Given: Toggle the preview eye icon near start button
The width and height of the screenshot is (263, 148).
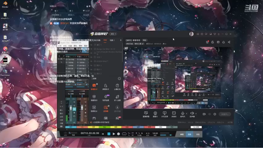Looking at the screenshot, I should (x=209, y=114).
